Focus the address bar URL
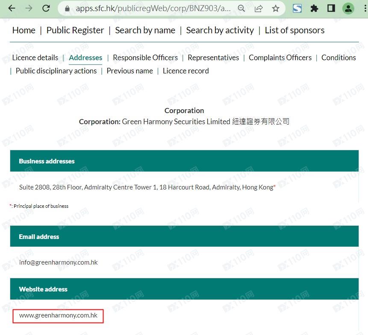This screenshot has width=368, height=335. pyautogui.click(x=153, y=9)
